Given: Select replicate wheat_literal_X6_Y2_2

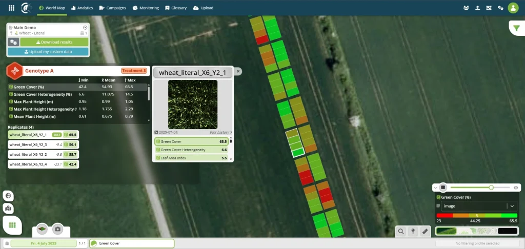Looking at the screenshot, I should tap(44, 154).
